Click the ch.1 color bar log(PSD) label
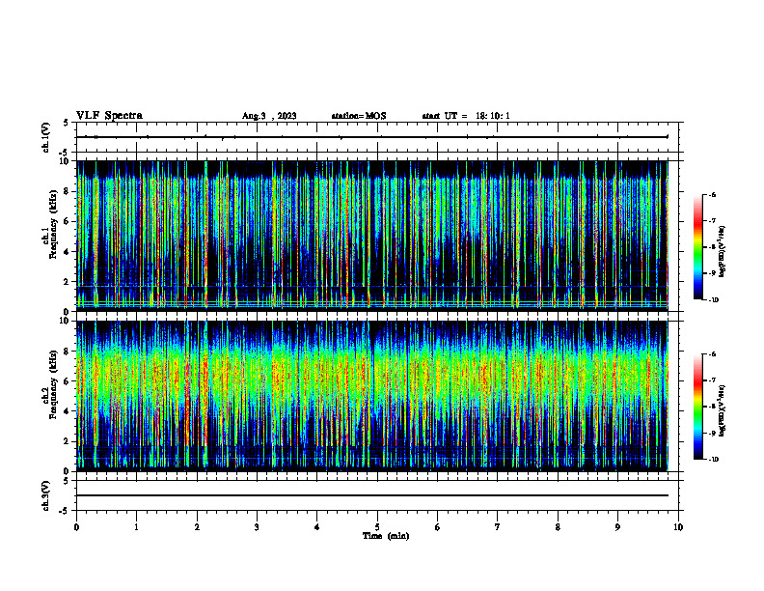 (723, 252)
